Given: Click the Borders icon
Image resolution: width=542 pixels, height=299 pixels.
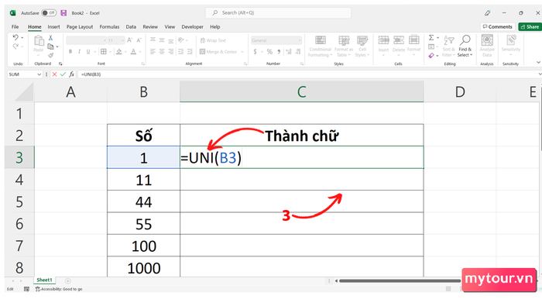Looking at the screenshot, I should point(103,52).
